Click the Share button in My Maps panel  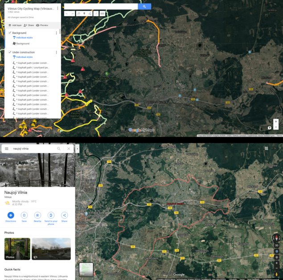pyautogui.click(x=29, y=25)
